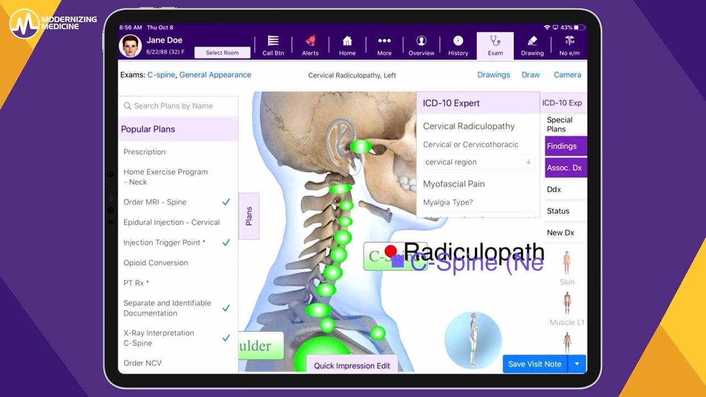Open the cervical region dropdown
This screenshot has height=397, width=706.
479,162
